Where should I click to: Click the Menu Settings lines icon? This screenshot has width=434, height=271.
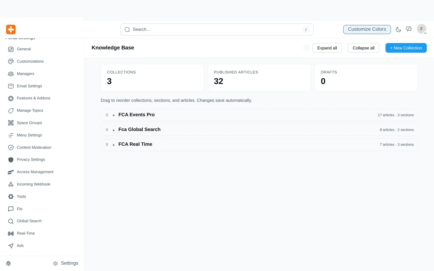[x=11, y=135]
